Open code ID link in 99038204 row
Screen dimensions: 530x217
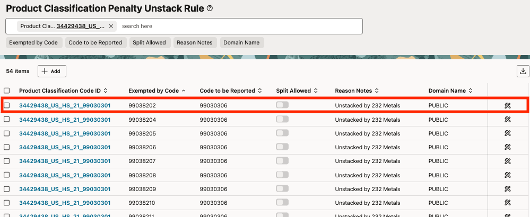(65, 120)
